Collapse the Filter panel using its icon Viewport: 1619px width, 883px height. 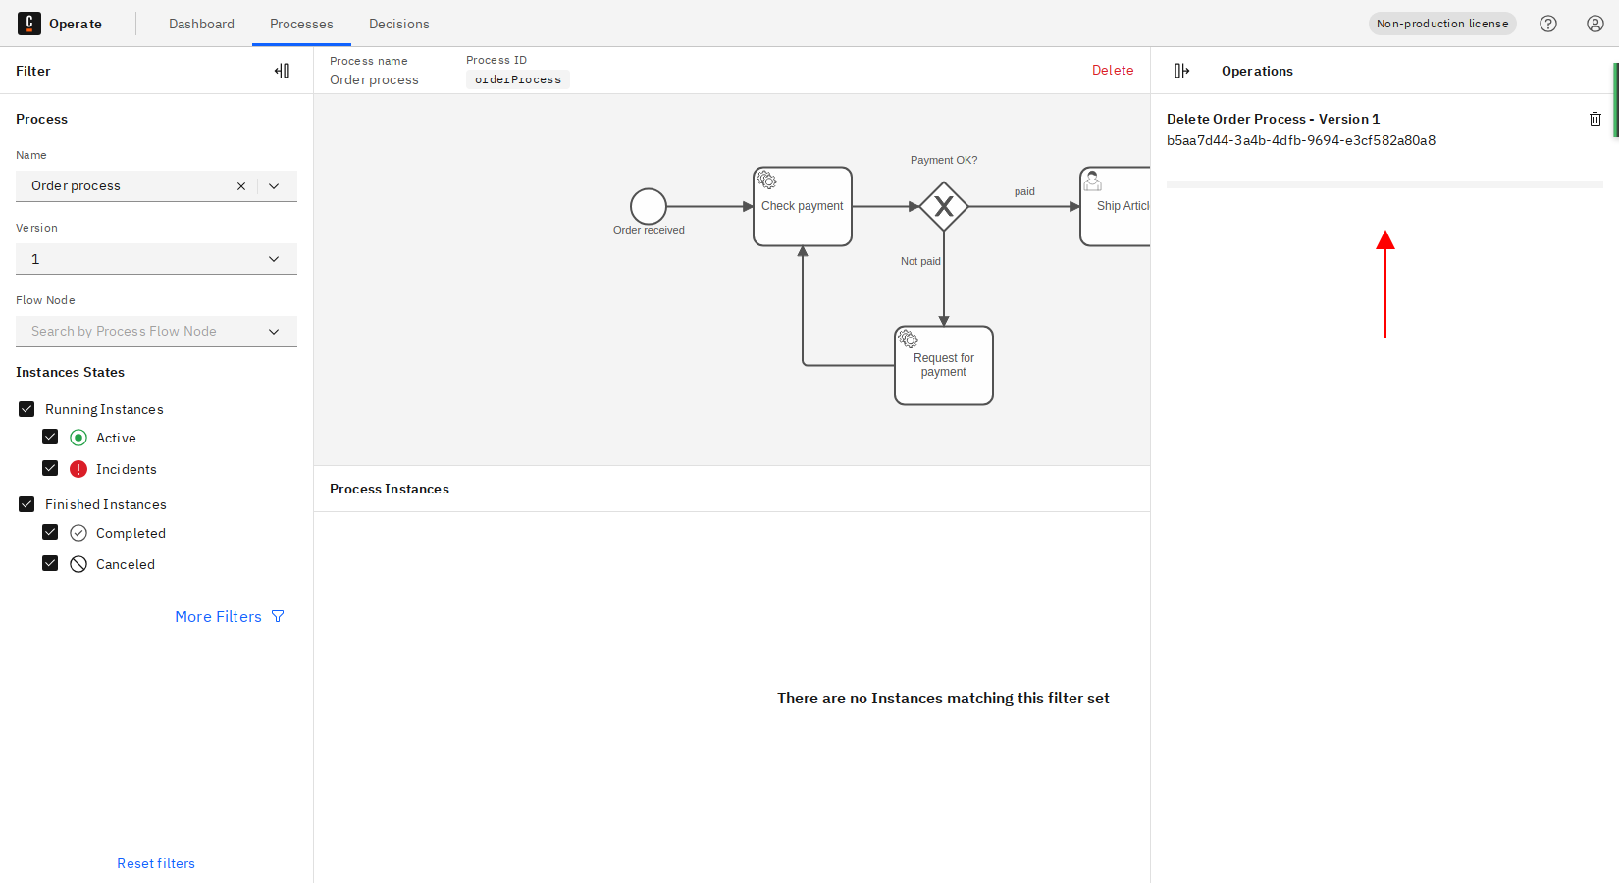[282, 71]
